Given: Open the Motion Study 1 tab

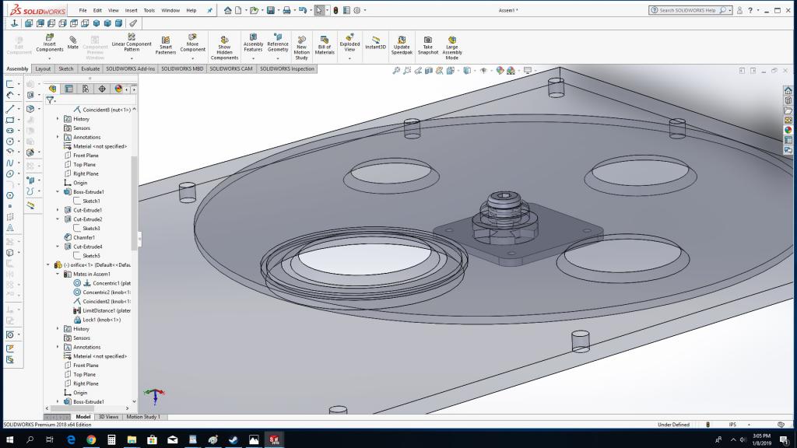Looking at the screenshot, I should click(x=142, y=417).
